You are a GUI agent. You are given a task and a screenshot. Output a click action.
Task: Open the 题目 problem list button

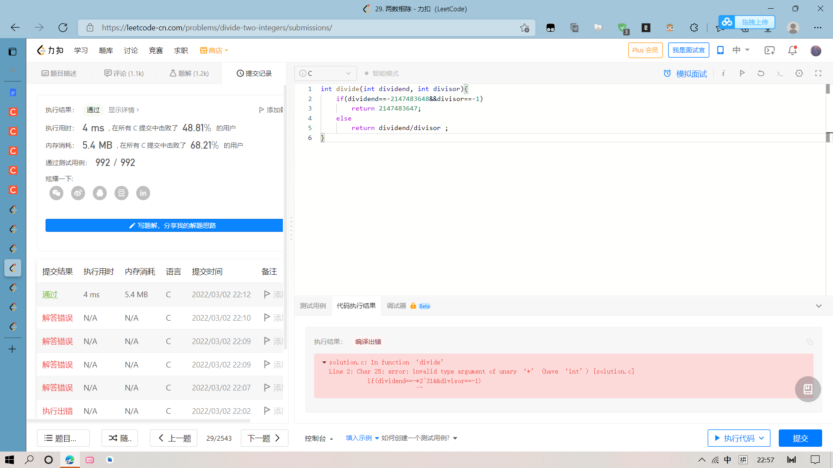coord(63,438)
